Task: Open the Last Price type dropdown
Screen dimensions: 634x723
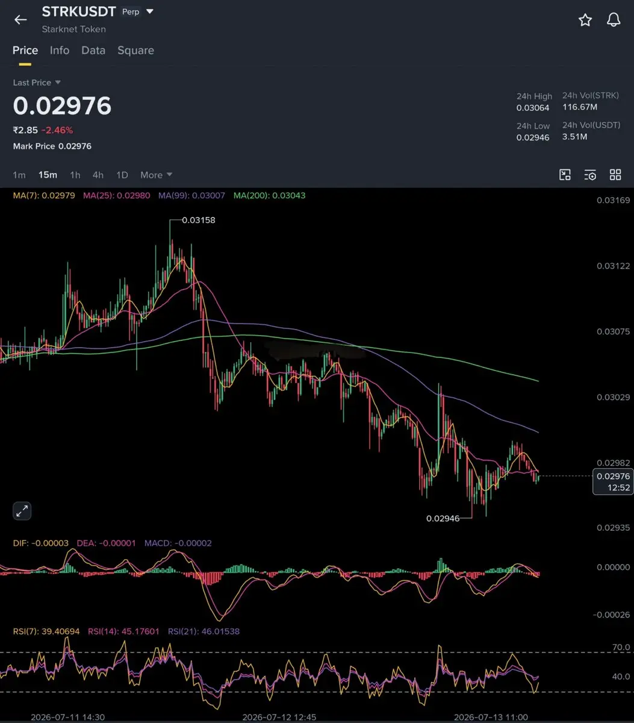Action: click(x=37, y=83)
